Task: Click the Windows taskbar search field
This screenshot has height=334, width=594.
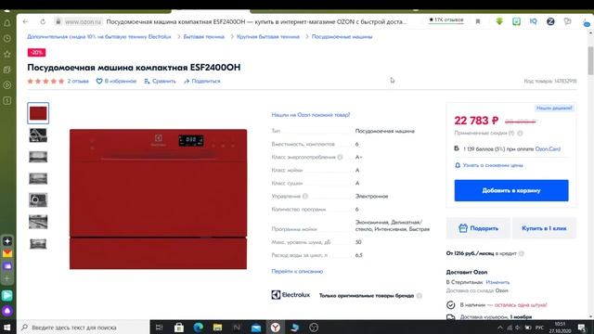Action: [84, 328]
